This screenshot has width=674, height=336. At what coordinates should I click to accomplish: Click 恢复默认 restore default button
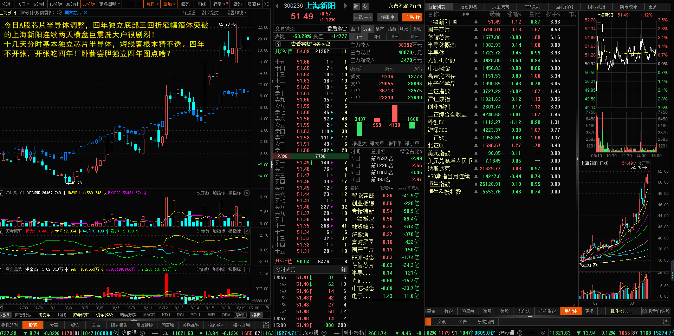coord(23,315)
